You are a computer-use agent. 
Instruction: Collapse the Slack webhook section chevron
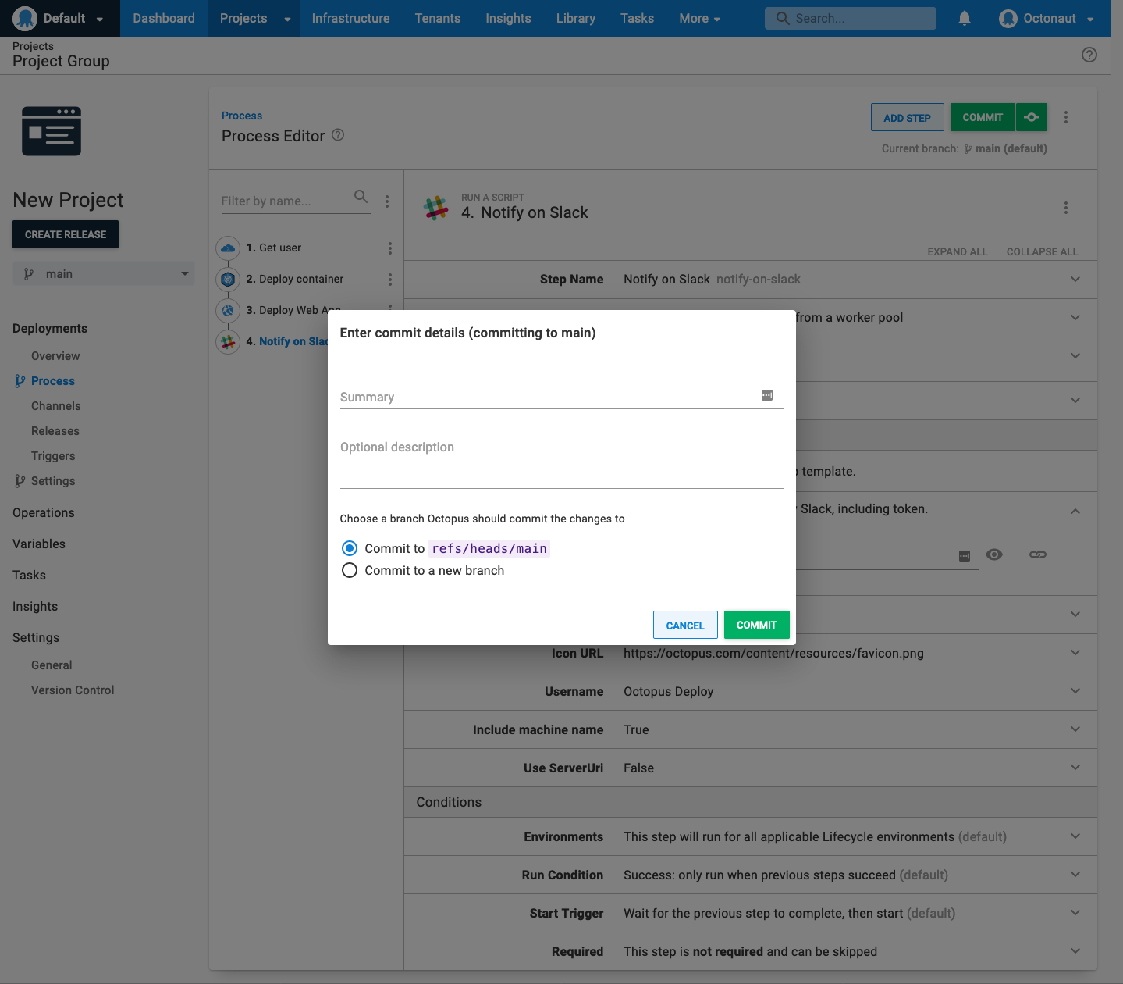(x=1075, y=512)
